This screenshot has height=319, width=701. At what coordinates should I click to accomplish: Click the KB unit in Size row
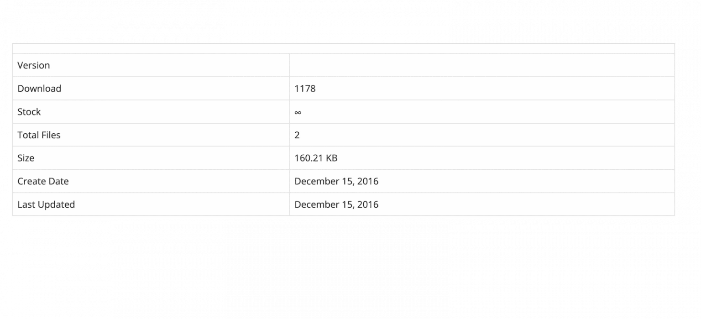(x=331, y=158)
